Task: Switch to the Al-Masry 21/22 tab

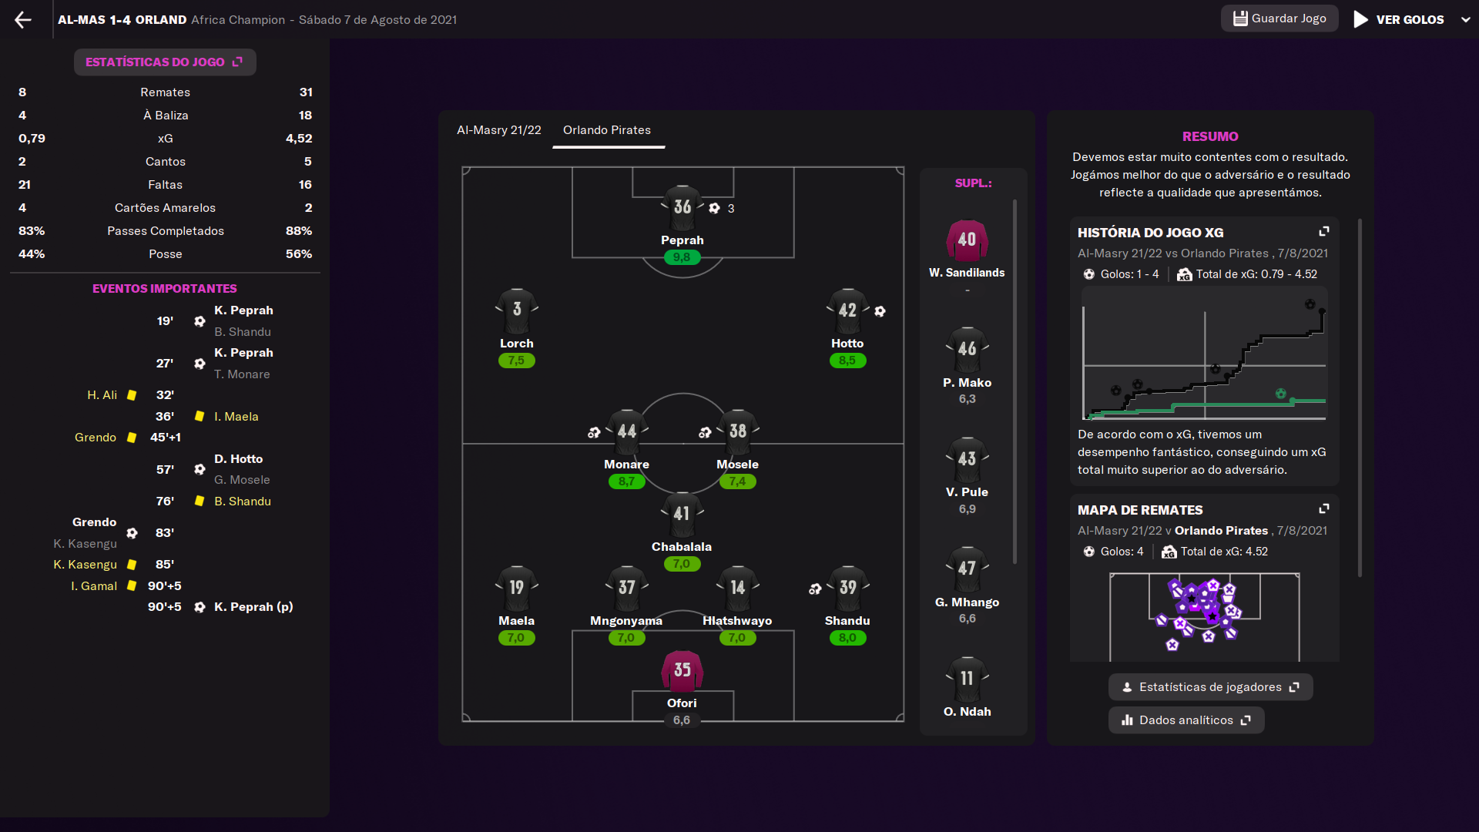Action: pyautogui.click(x=499, y=129)
